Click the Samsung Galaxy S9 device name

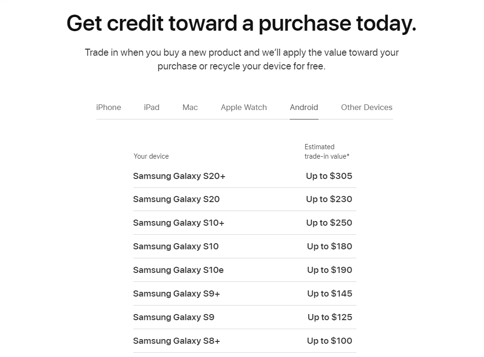tap(173, 317)
